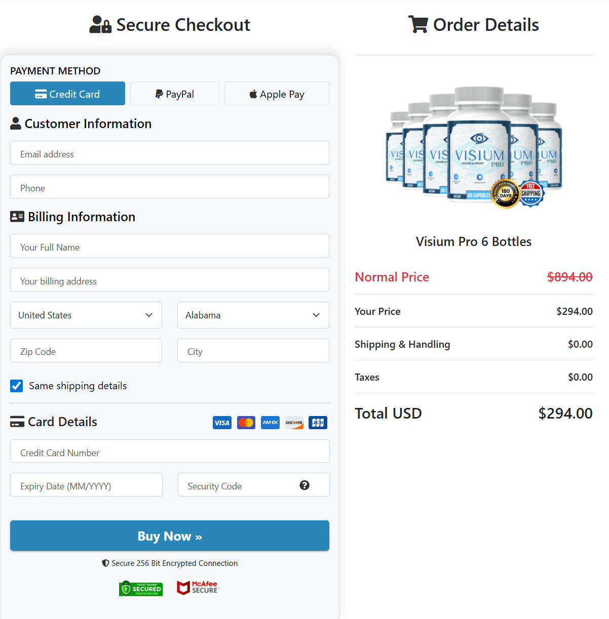Image resolution: width=609 pixels, height=619 pixels.
Task: Click the McAfee Secure badge
Action: (198, 588)
